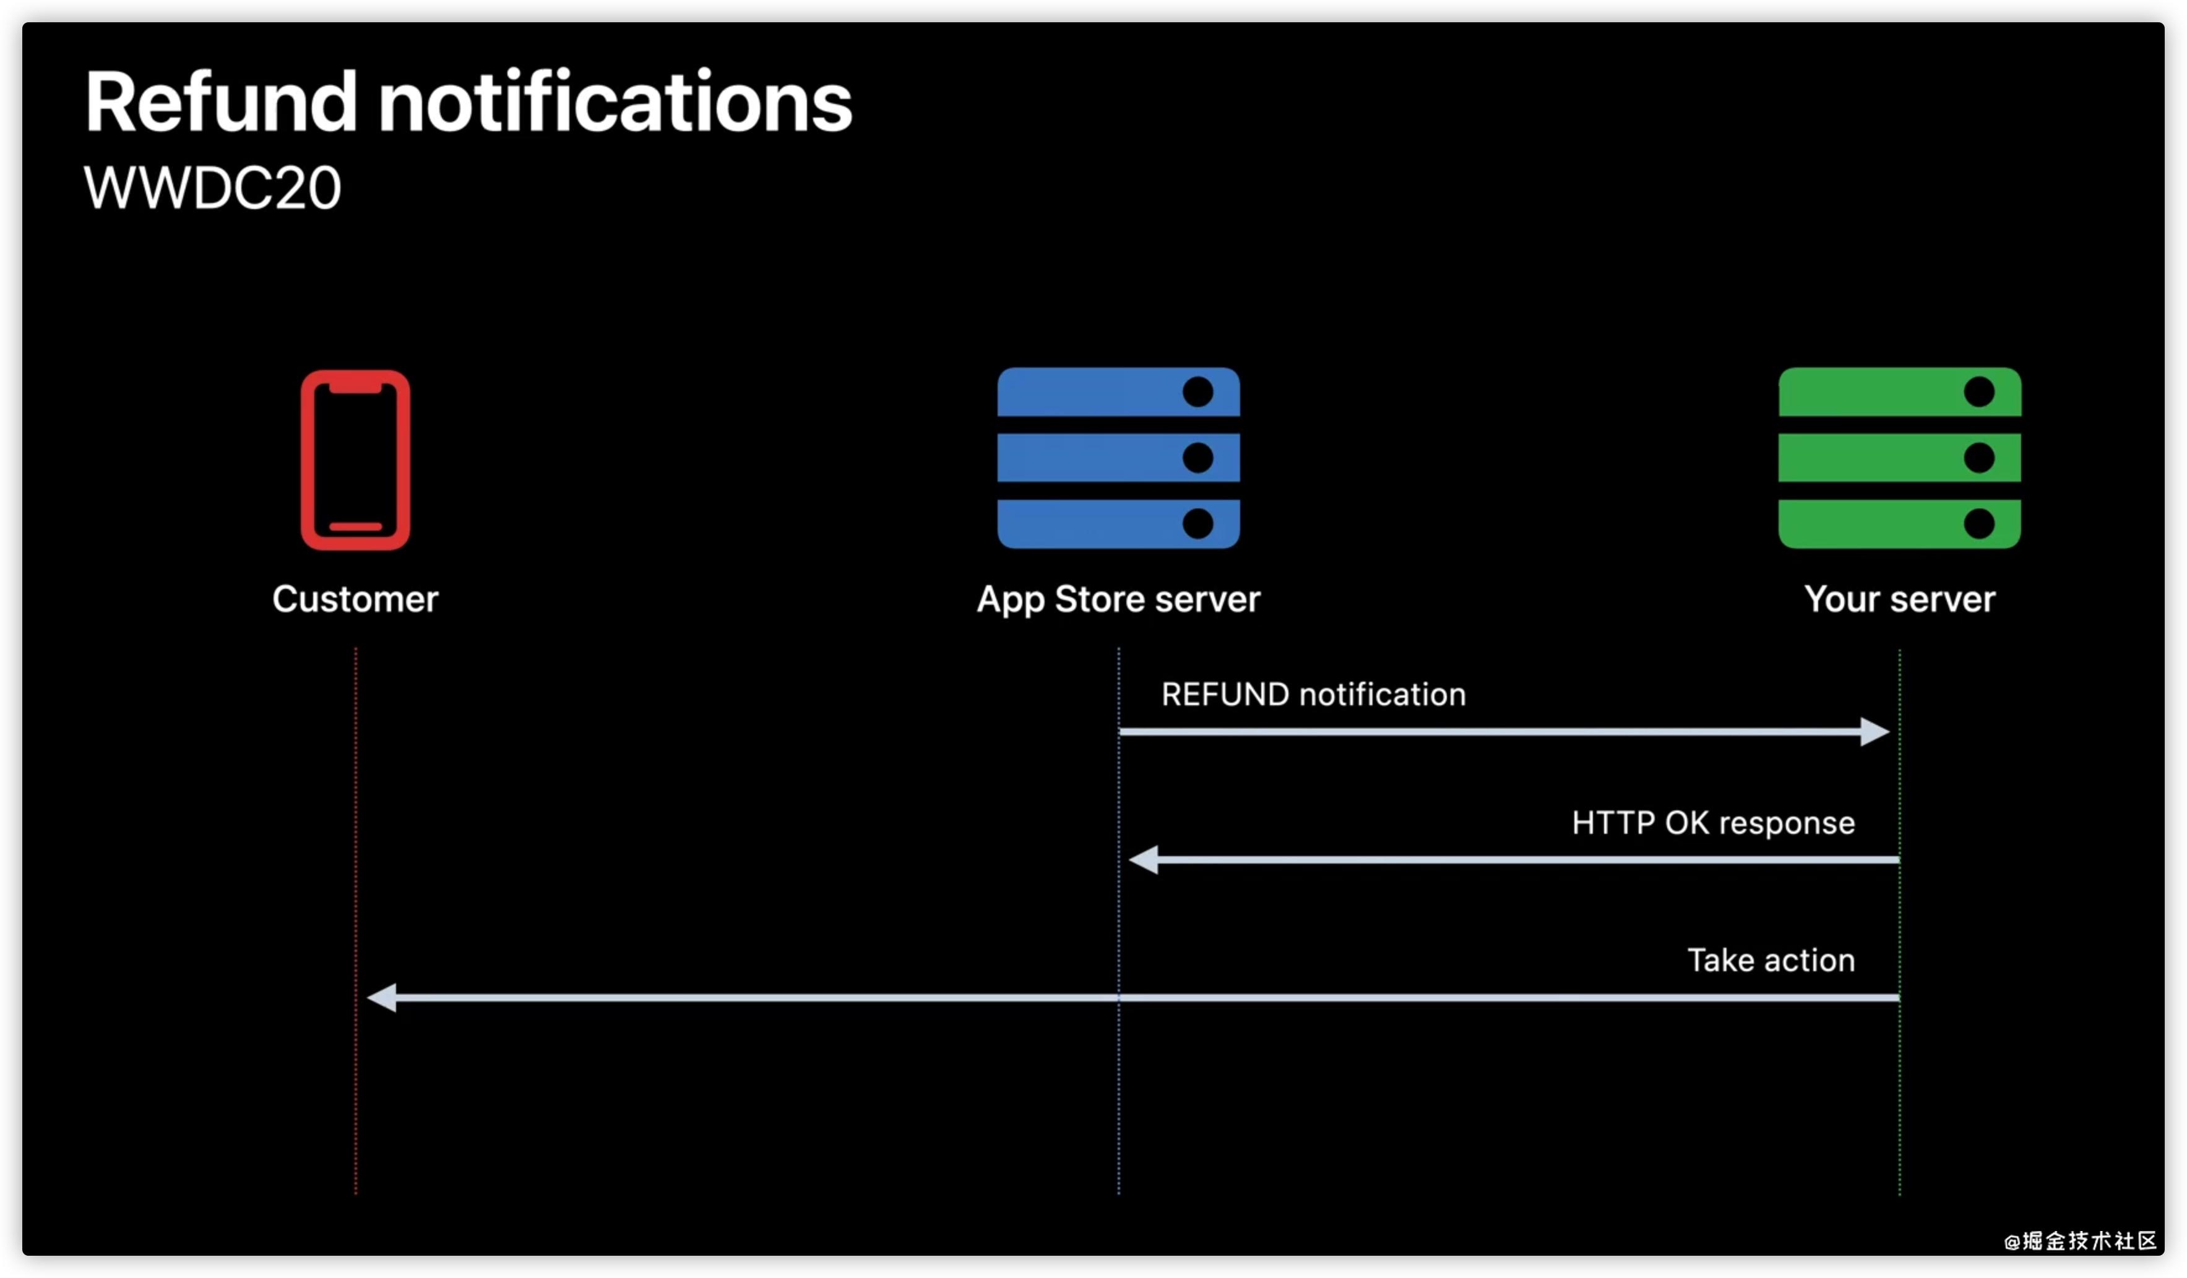Click the Customer label

click(355, 599)
